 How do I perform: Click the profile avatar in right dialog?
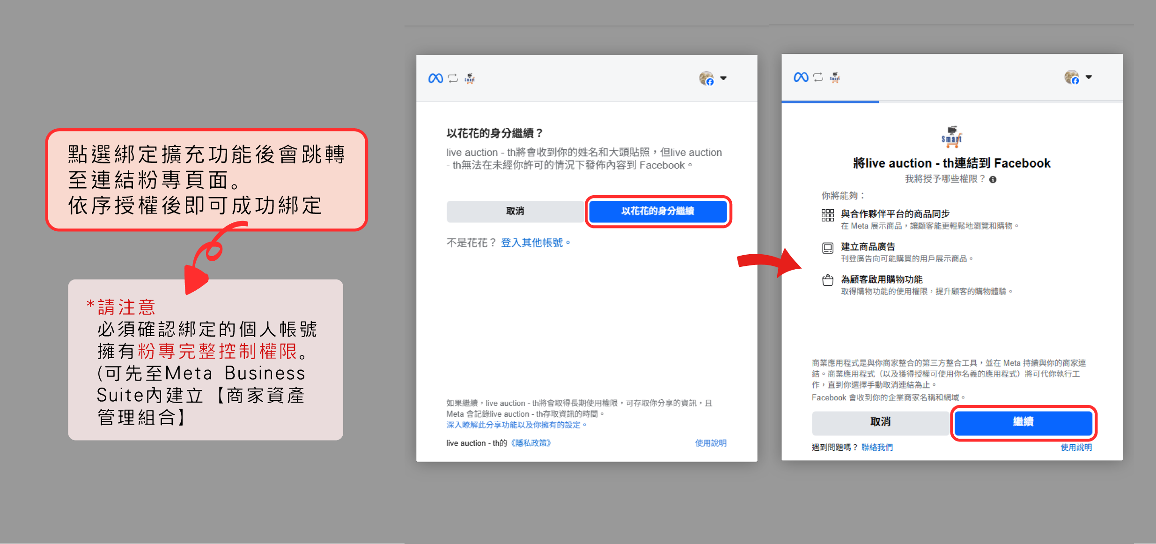1071,77
